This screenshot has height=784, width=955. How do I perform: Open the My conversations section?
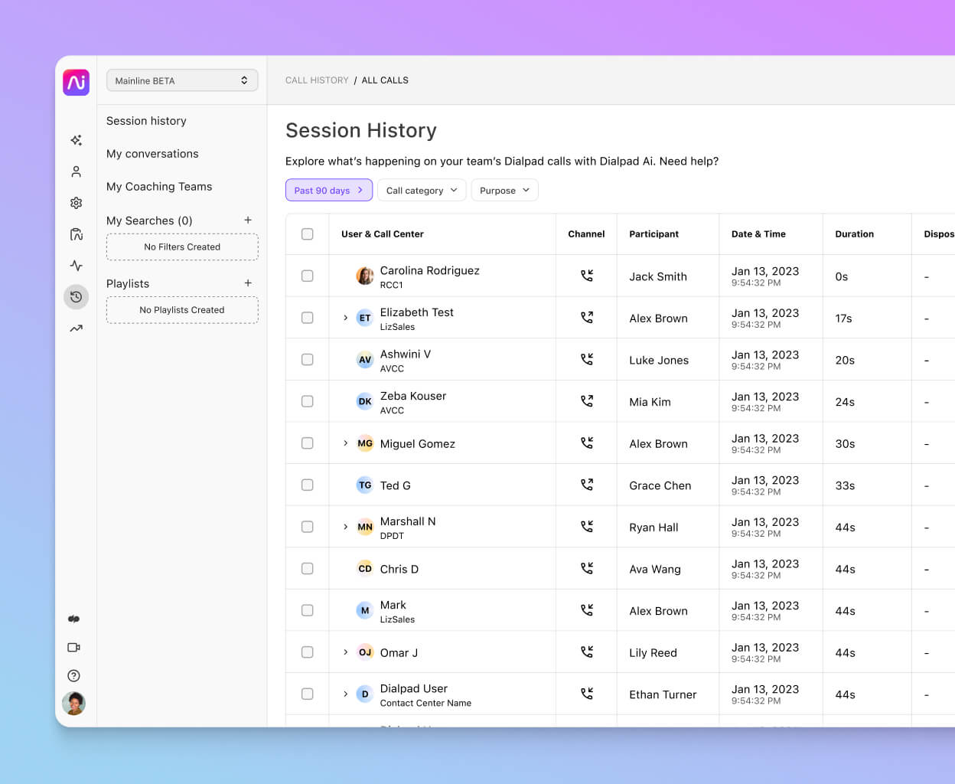tap(152, 154)
